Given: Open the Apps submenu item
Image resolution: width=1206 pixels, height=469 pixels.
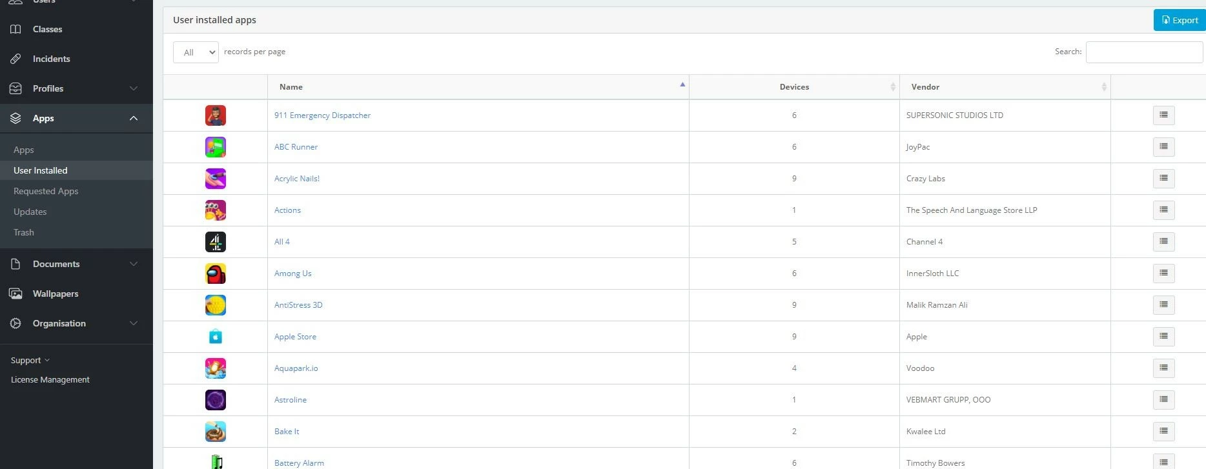Looking at the screenshot, I should (24, 150).
